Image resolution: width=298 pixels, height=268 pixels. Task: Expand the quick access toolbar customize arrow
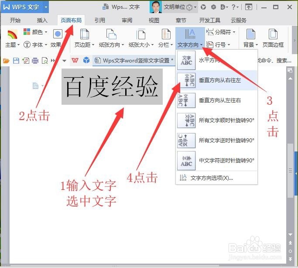point(64,61)
